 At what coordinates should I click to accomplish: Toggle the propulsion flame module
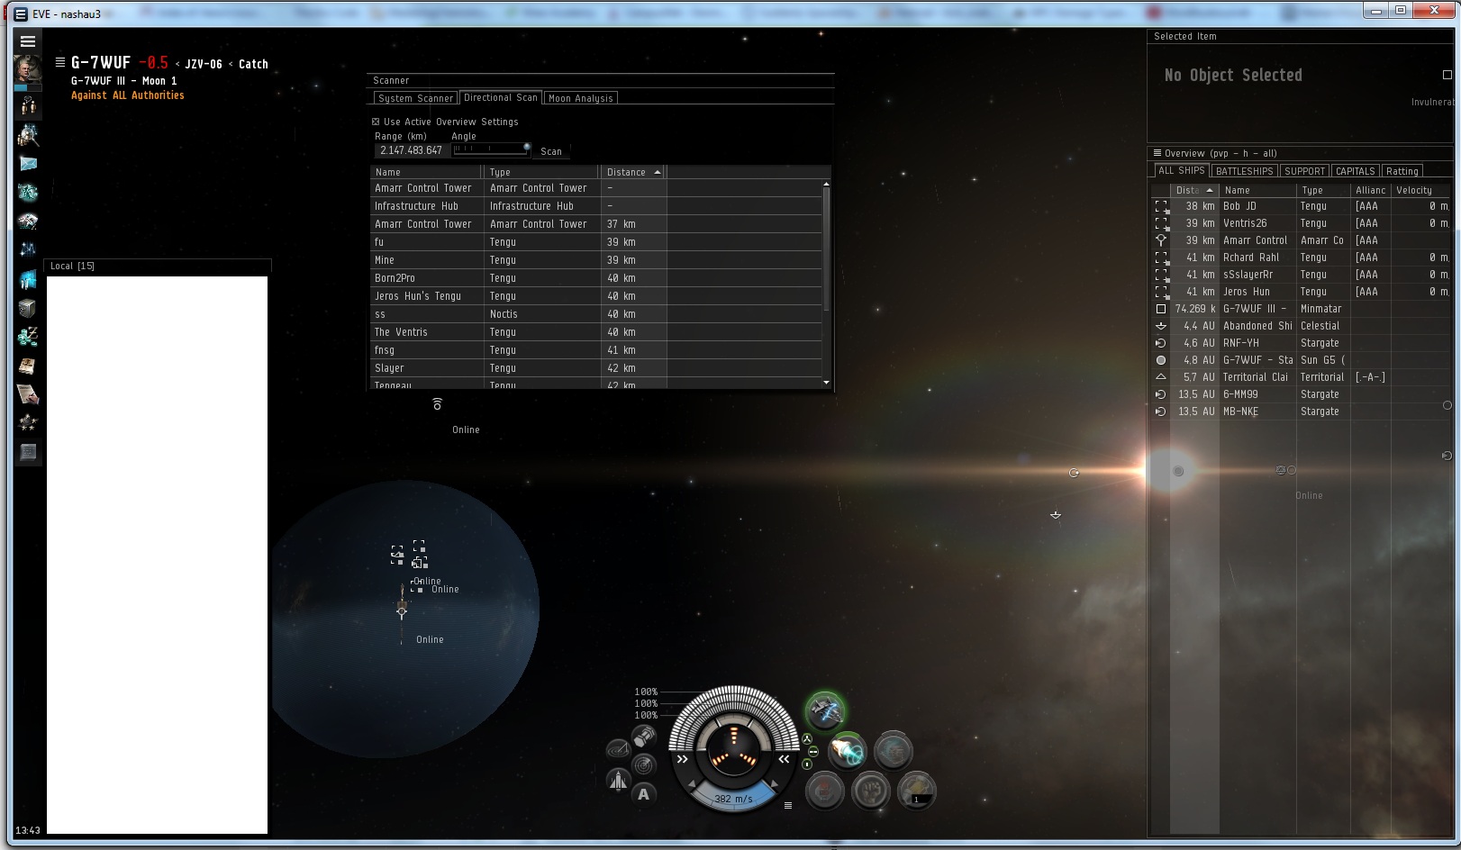848,751
